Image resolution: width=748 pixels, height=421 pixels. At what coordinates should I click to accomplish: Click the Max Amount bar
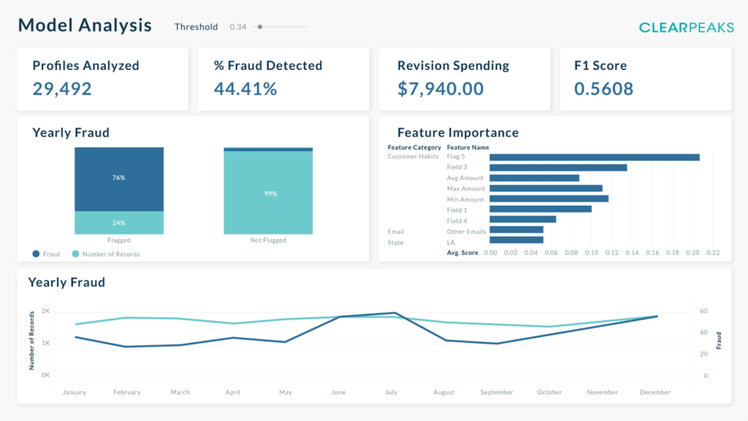click(x=546, y=189)
